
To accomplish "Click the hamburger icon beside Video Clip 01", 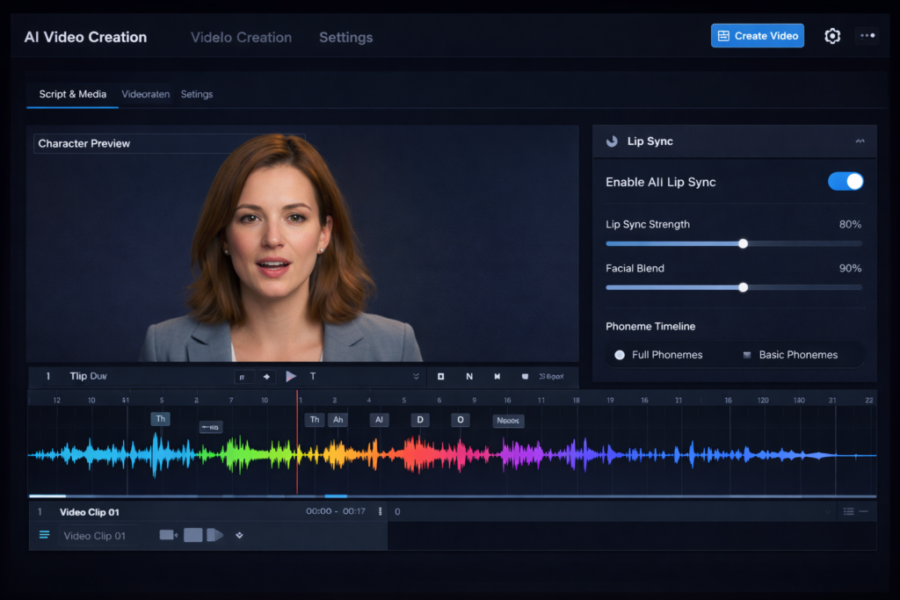I will (x=45, y=535).
